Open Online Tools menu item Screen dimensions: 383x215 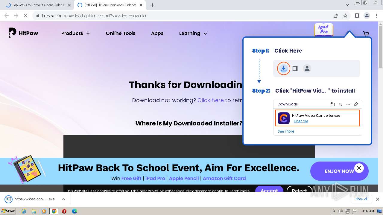pyautogui.click(x=121, y=33)
